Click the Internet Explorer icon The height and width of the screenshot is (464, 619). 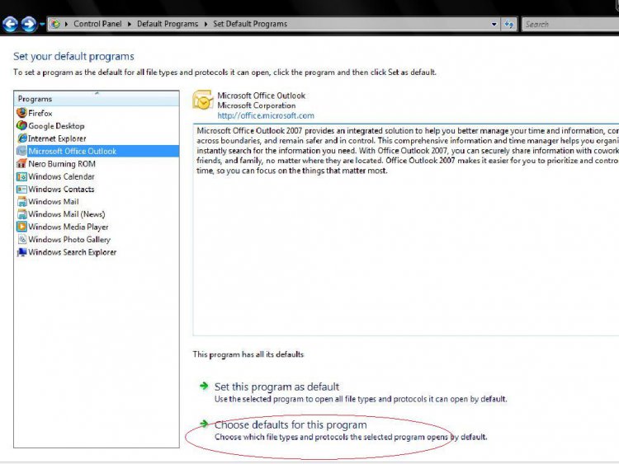pyautogui.click(x=21, y=138)
